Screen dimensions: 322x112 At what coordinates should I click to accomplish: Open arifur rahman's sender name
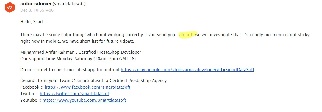35,4
